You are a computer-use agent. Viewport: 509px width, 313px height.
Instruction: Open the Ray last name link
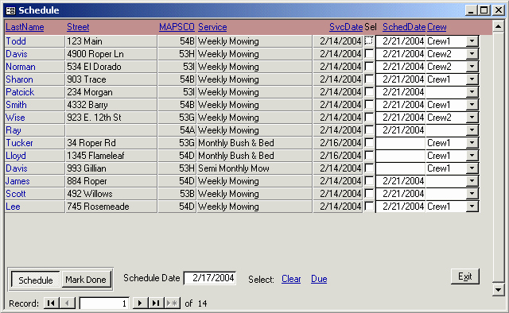point(14,130)
